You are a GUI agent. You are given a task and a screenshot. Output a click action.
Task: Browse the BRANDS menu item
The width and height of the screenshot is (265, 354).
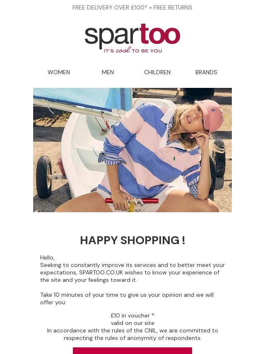pyautogui.click(x=206, y=72)
